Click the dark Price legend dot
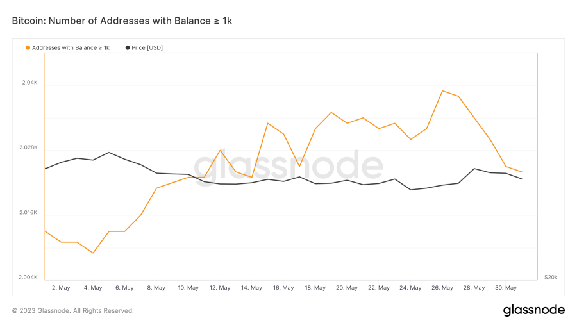This screenshot has width=577, height=325. (x=128, y=48)
